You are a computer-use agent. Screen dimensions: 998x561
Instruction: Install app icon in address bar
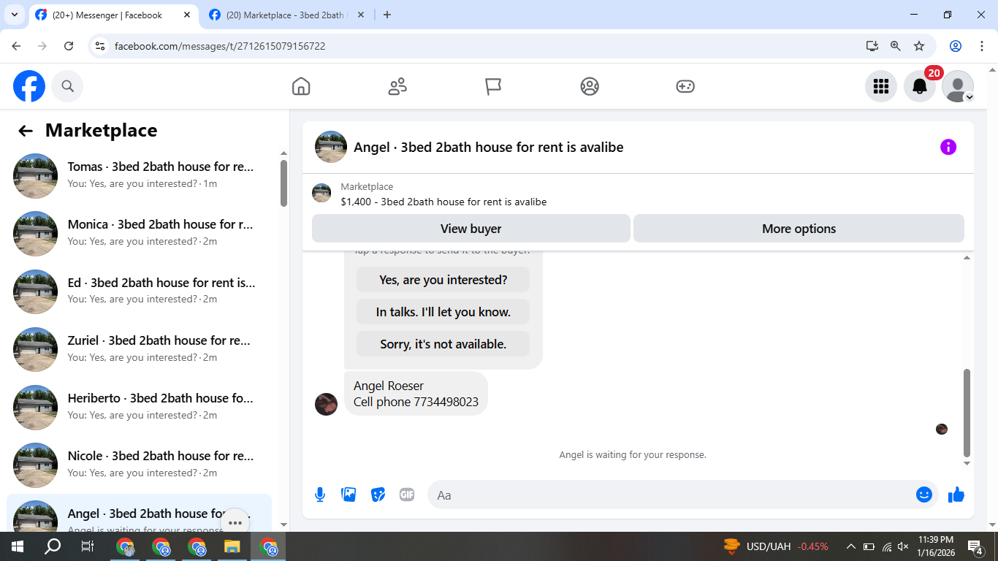click(x=872, y=46)
